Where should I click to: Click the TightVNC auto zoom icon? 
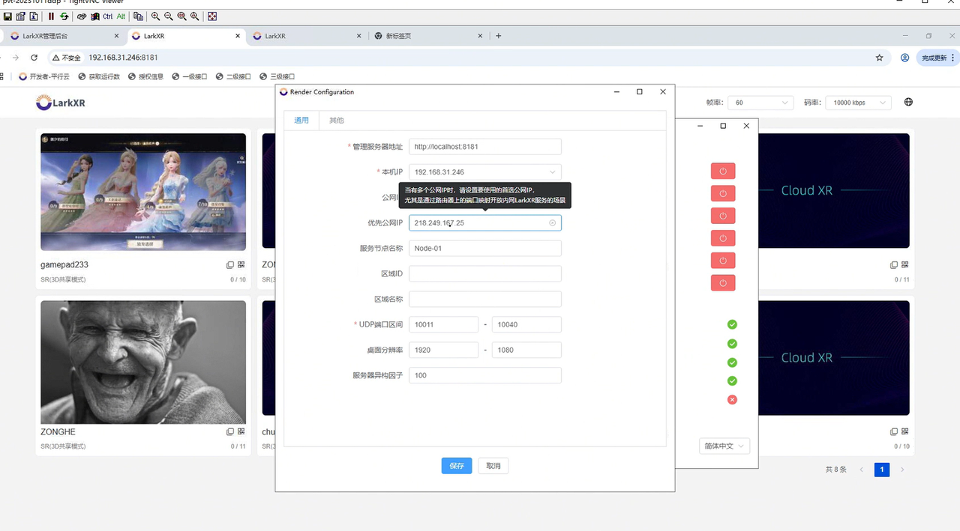pyautogui.click(x=194, y=16)
